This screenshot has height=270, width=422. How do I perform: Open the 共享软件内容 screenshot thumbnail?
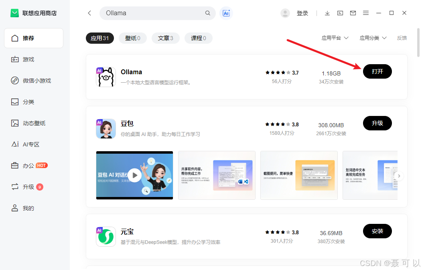pos(217,175)
